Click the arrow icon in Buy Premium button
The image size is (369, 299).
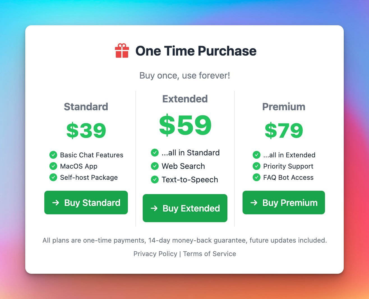click(254, 203)
